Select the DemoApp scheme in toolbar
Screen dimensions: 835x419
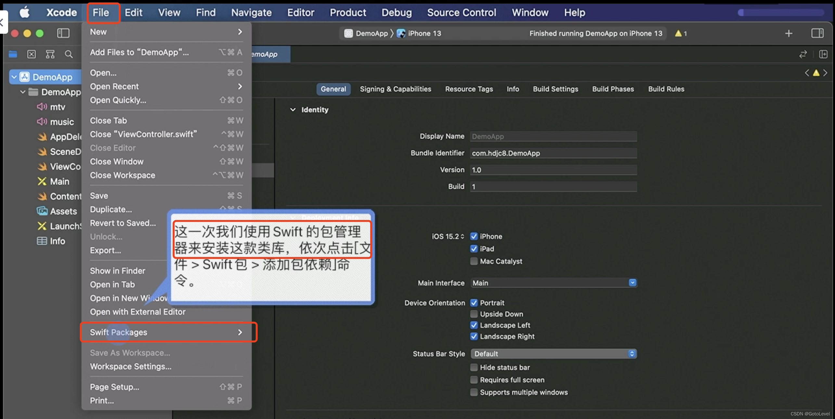(x=366, y=33)
